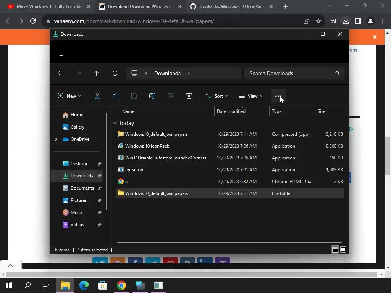The image size is (391, 293).
Task: Click the Rename icon in toolbar
Action: (x=152, y=96)
